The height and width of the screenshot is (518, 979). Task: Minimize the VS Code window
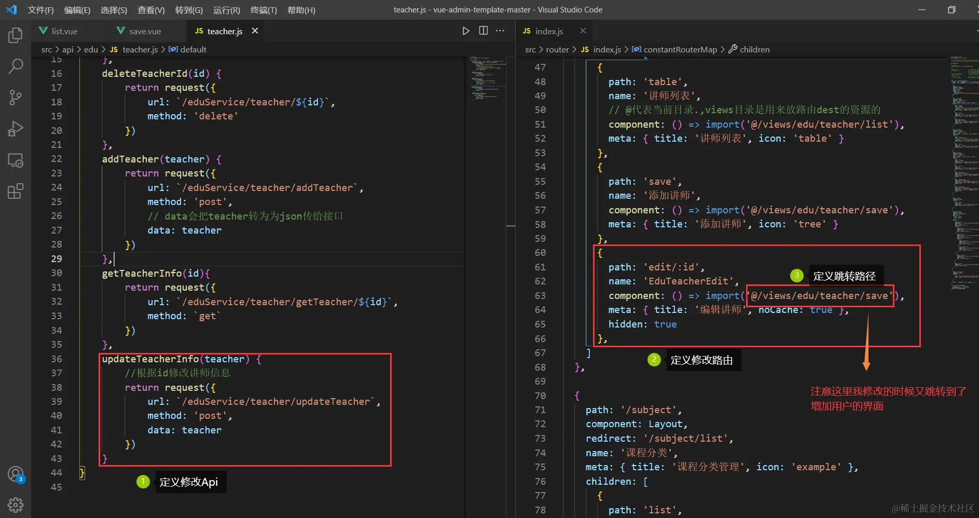pos(922,10)
